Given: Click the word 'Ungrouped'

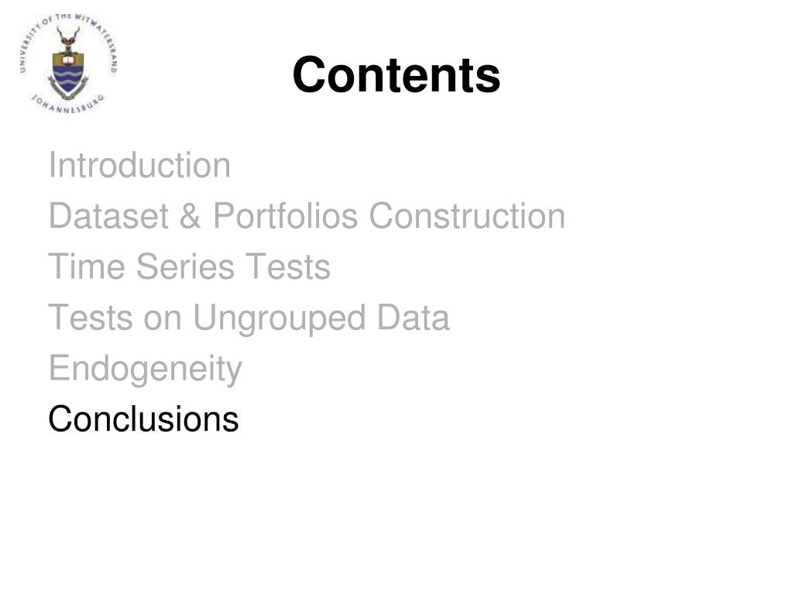Looking at the screenshot, I should pyautogui.click(x=279, y=319).
